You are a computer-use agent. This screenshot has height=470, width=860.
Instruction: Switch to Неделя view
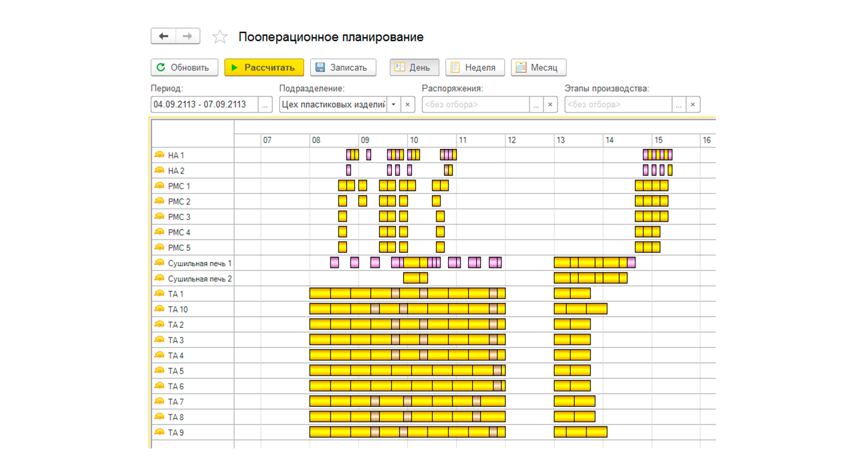coord(475,67)
